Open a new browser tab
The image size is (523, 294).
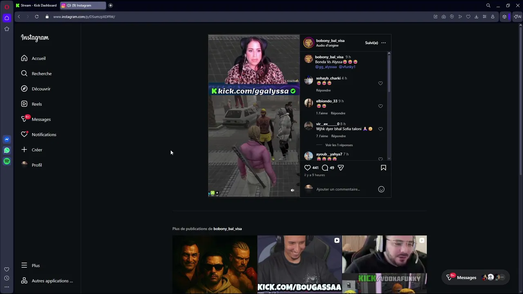(110, 5)
